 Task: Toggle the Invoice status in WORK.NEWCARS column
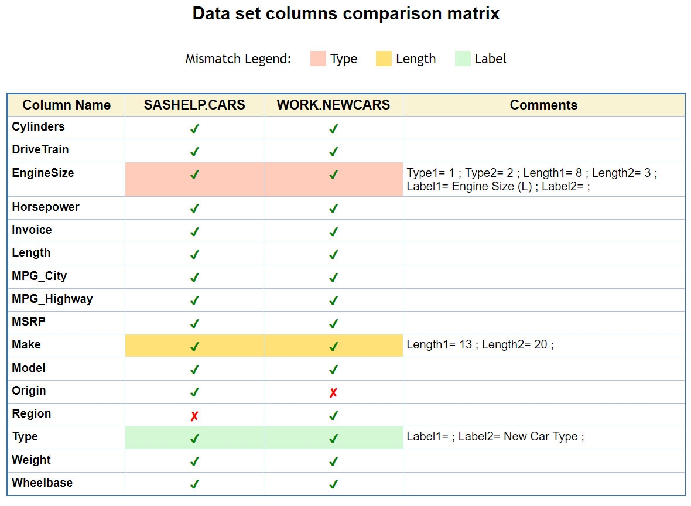pyautogui.click(x=333, y=230)
